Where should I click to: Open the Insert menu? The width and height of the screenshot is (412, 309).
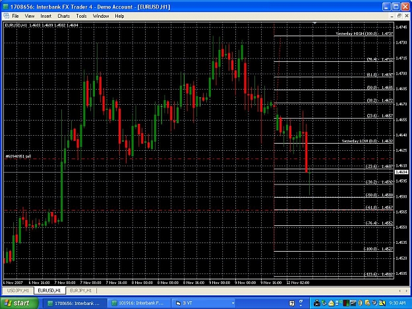[x=45, y=16]
